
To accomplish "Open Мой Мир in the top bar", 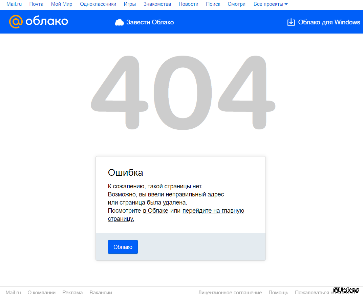I will pos(62,4).
